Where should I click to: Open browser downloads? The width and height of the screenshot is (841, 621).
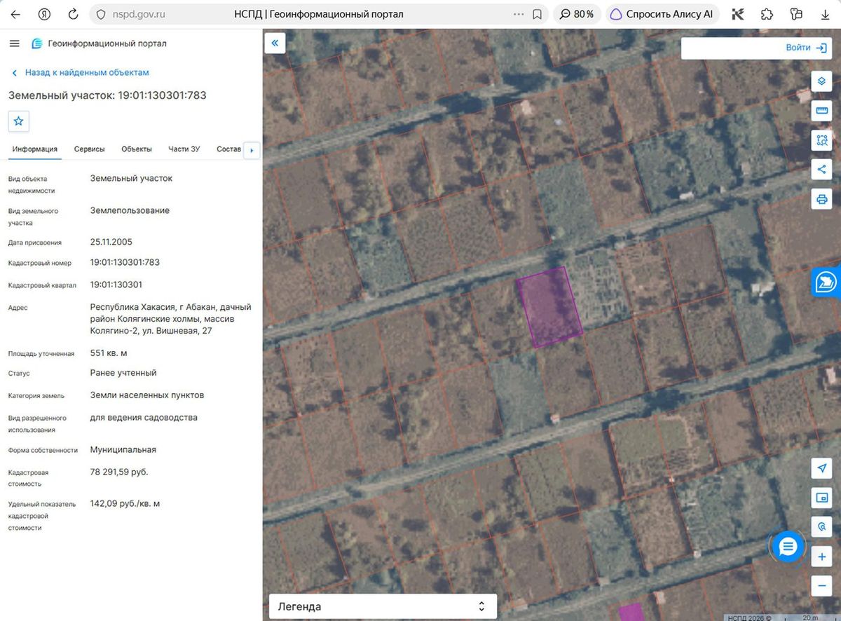[825, 14]
